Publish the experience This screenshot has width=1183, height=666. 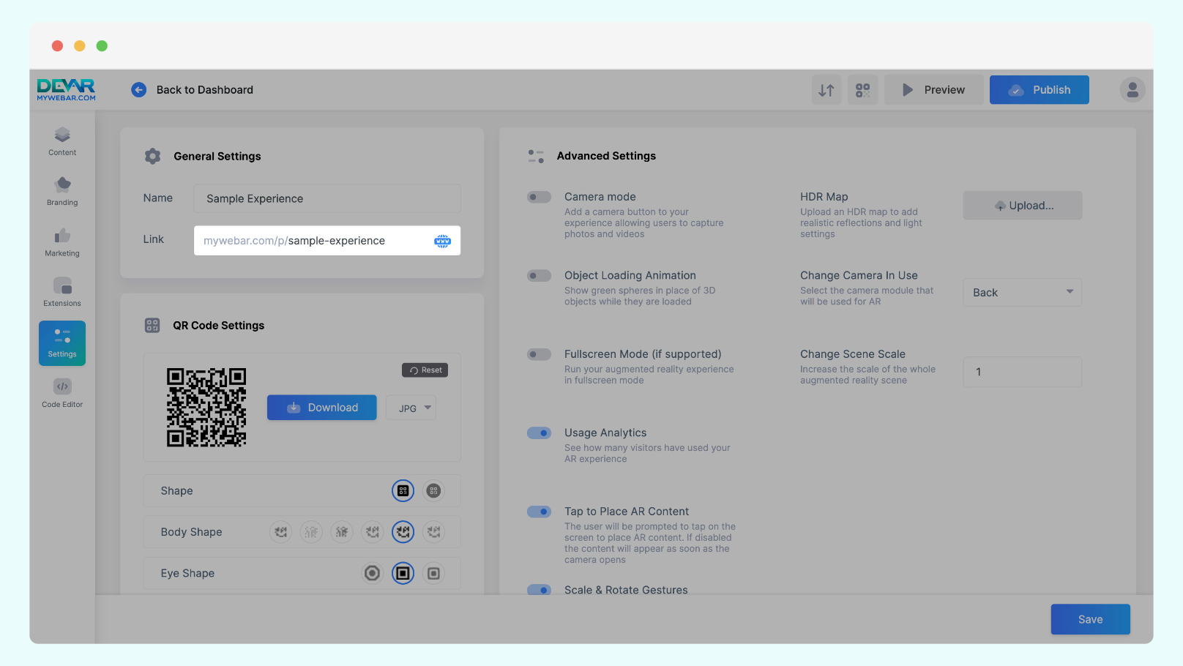(1039, 89)
